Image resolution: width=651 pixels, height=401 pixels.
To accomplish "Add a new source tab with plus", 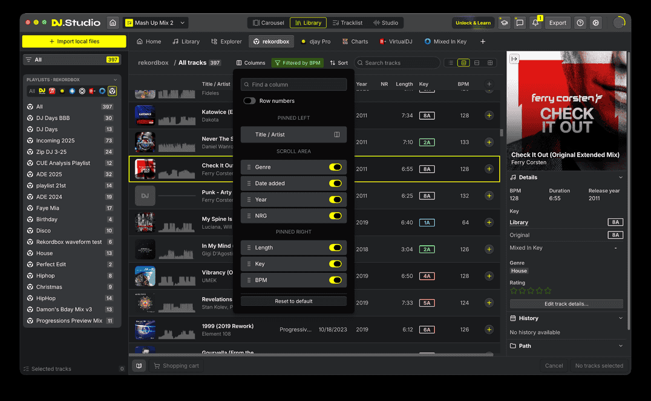I will pos(482,42).
